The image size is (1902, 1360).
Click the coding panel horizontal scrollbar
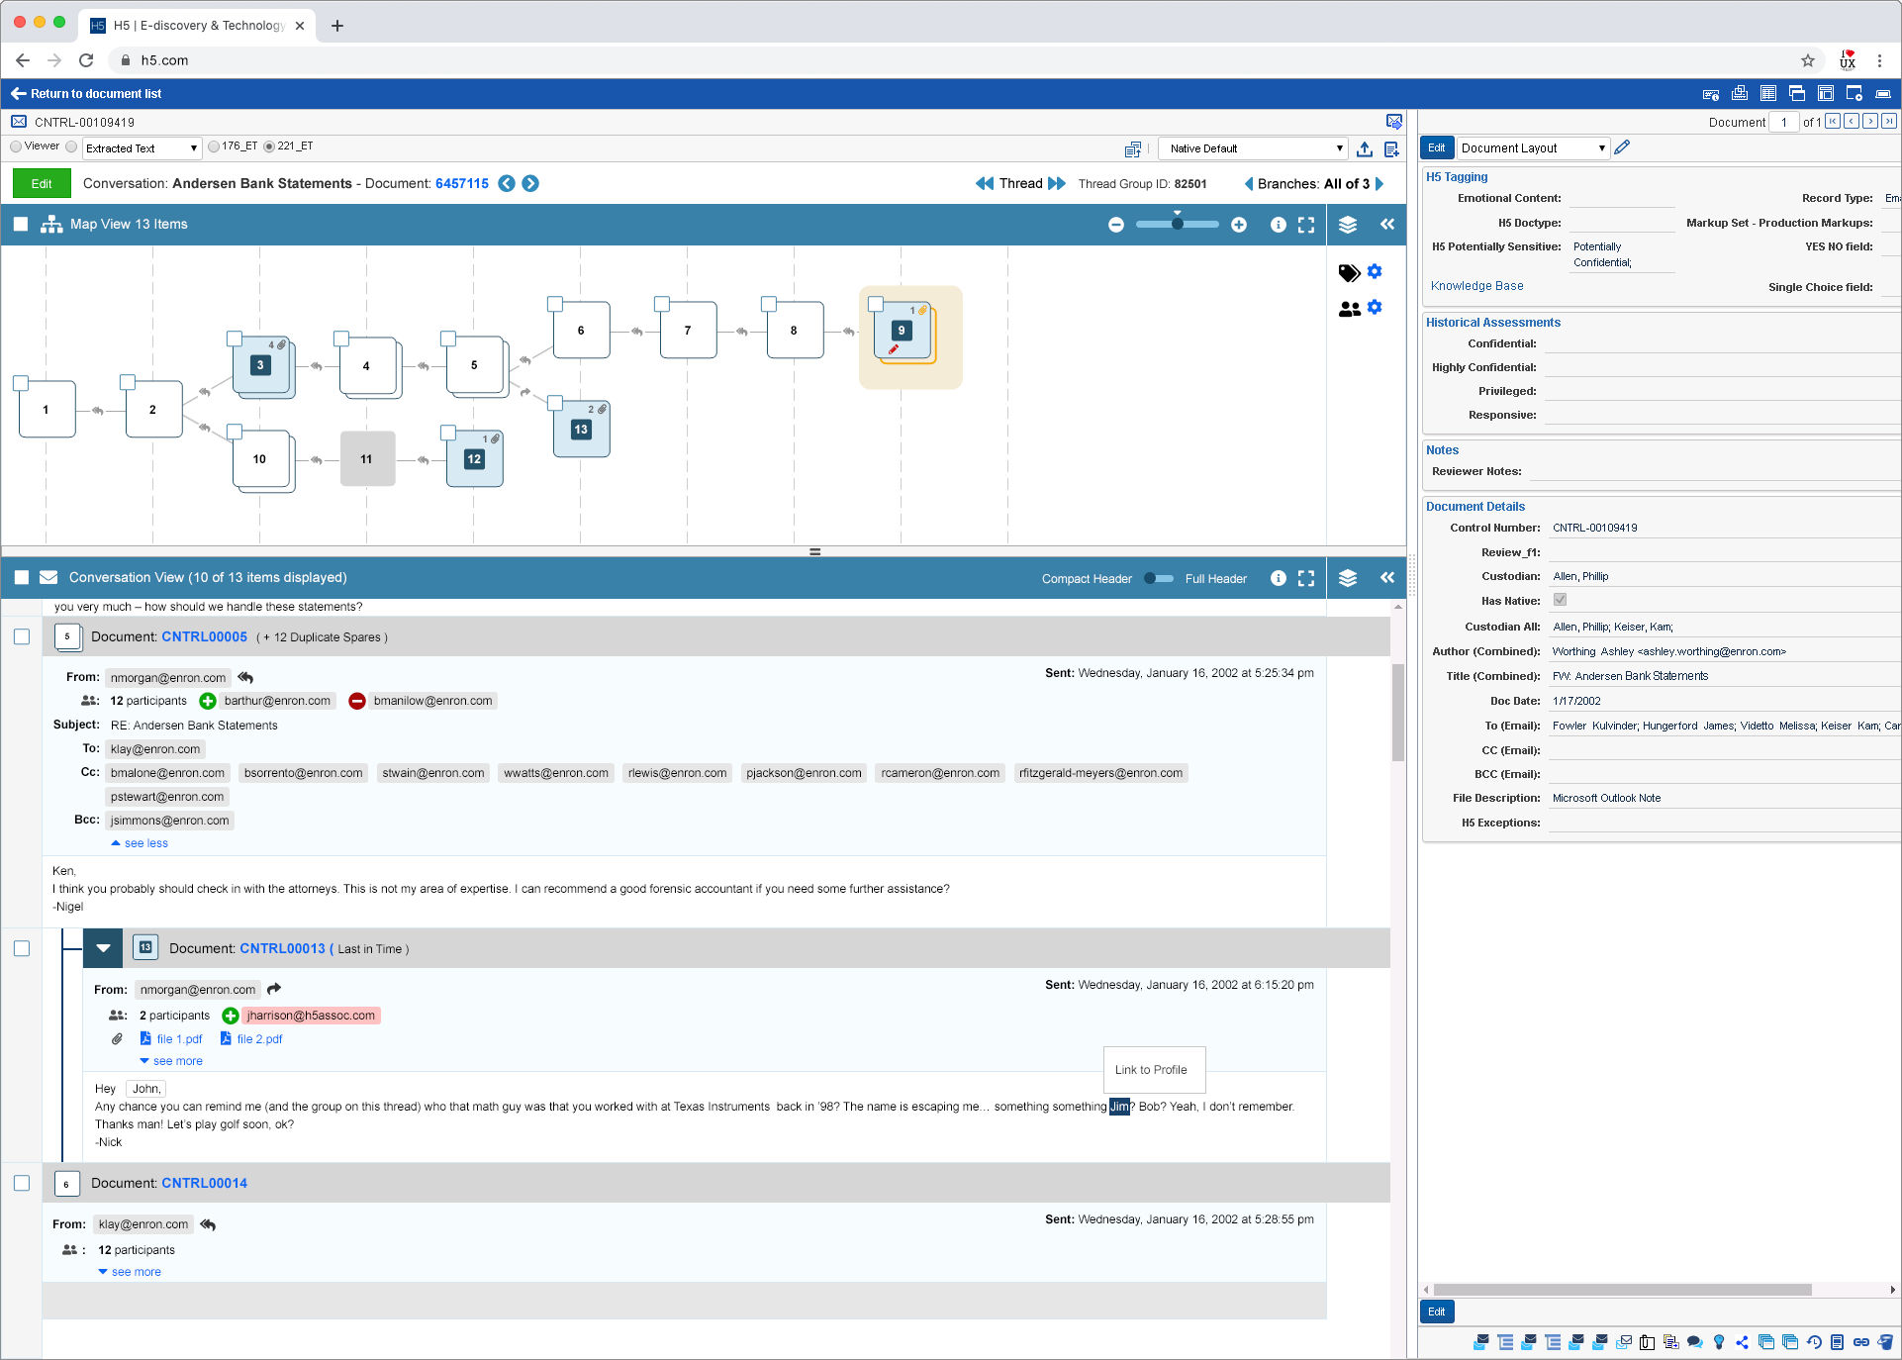(1623, 1290)
